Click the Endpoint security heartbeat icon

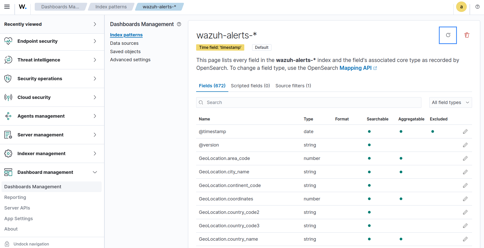8,41
